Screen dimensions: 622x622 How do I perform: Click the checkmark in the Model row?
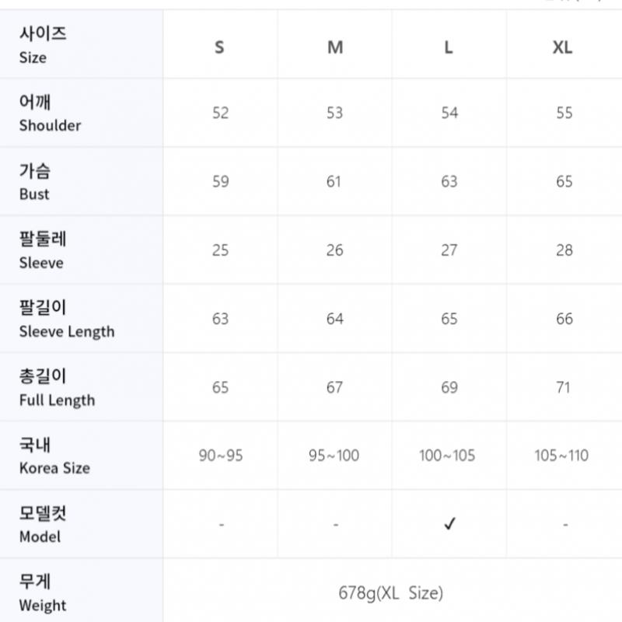[x=449, y=524]
